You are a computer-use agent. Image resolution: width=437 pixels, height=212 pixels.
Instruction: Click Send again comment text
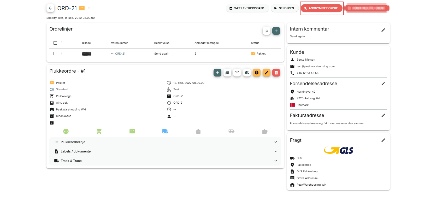297,36
